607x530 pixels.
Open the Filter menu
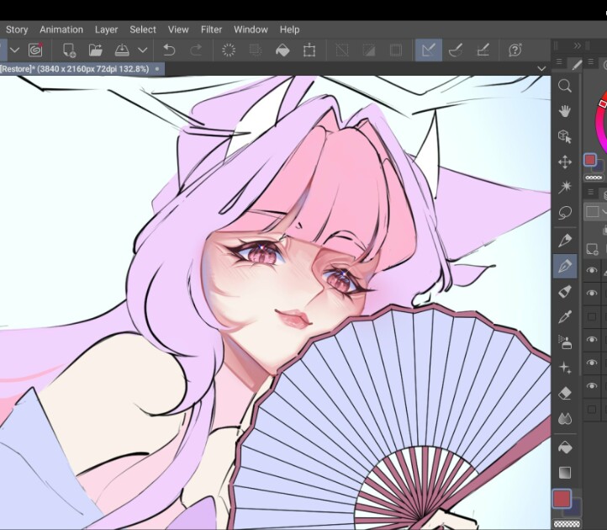211,29
